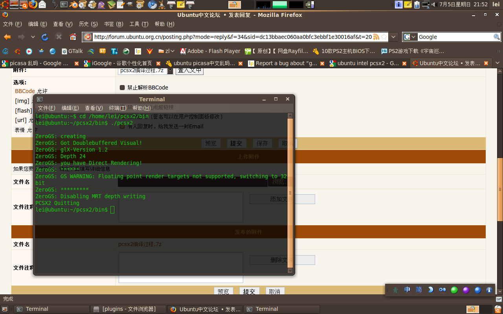Toggle 禁止解析BBCode checkbox
The width and height of the screenshot is (503, 314).
[x=122, y=88]
